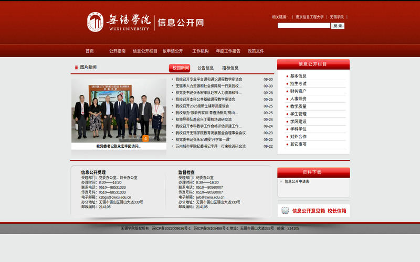Image resolution: width=420 pixels, height=262 pixels.
Task: Switch to the 招标信息 tab
Action: pyautogui.click(x=230, y=68)
